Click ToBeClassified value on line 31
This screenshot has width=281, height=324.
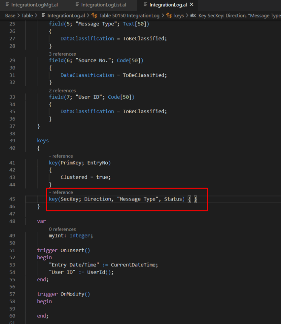tap(143, 75)
